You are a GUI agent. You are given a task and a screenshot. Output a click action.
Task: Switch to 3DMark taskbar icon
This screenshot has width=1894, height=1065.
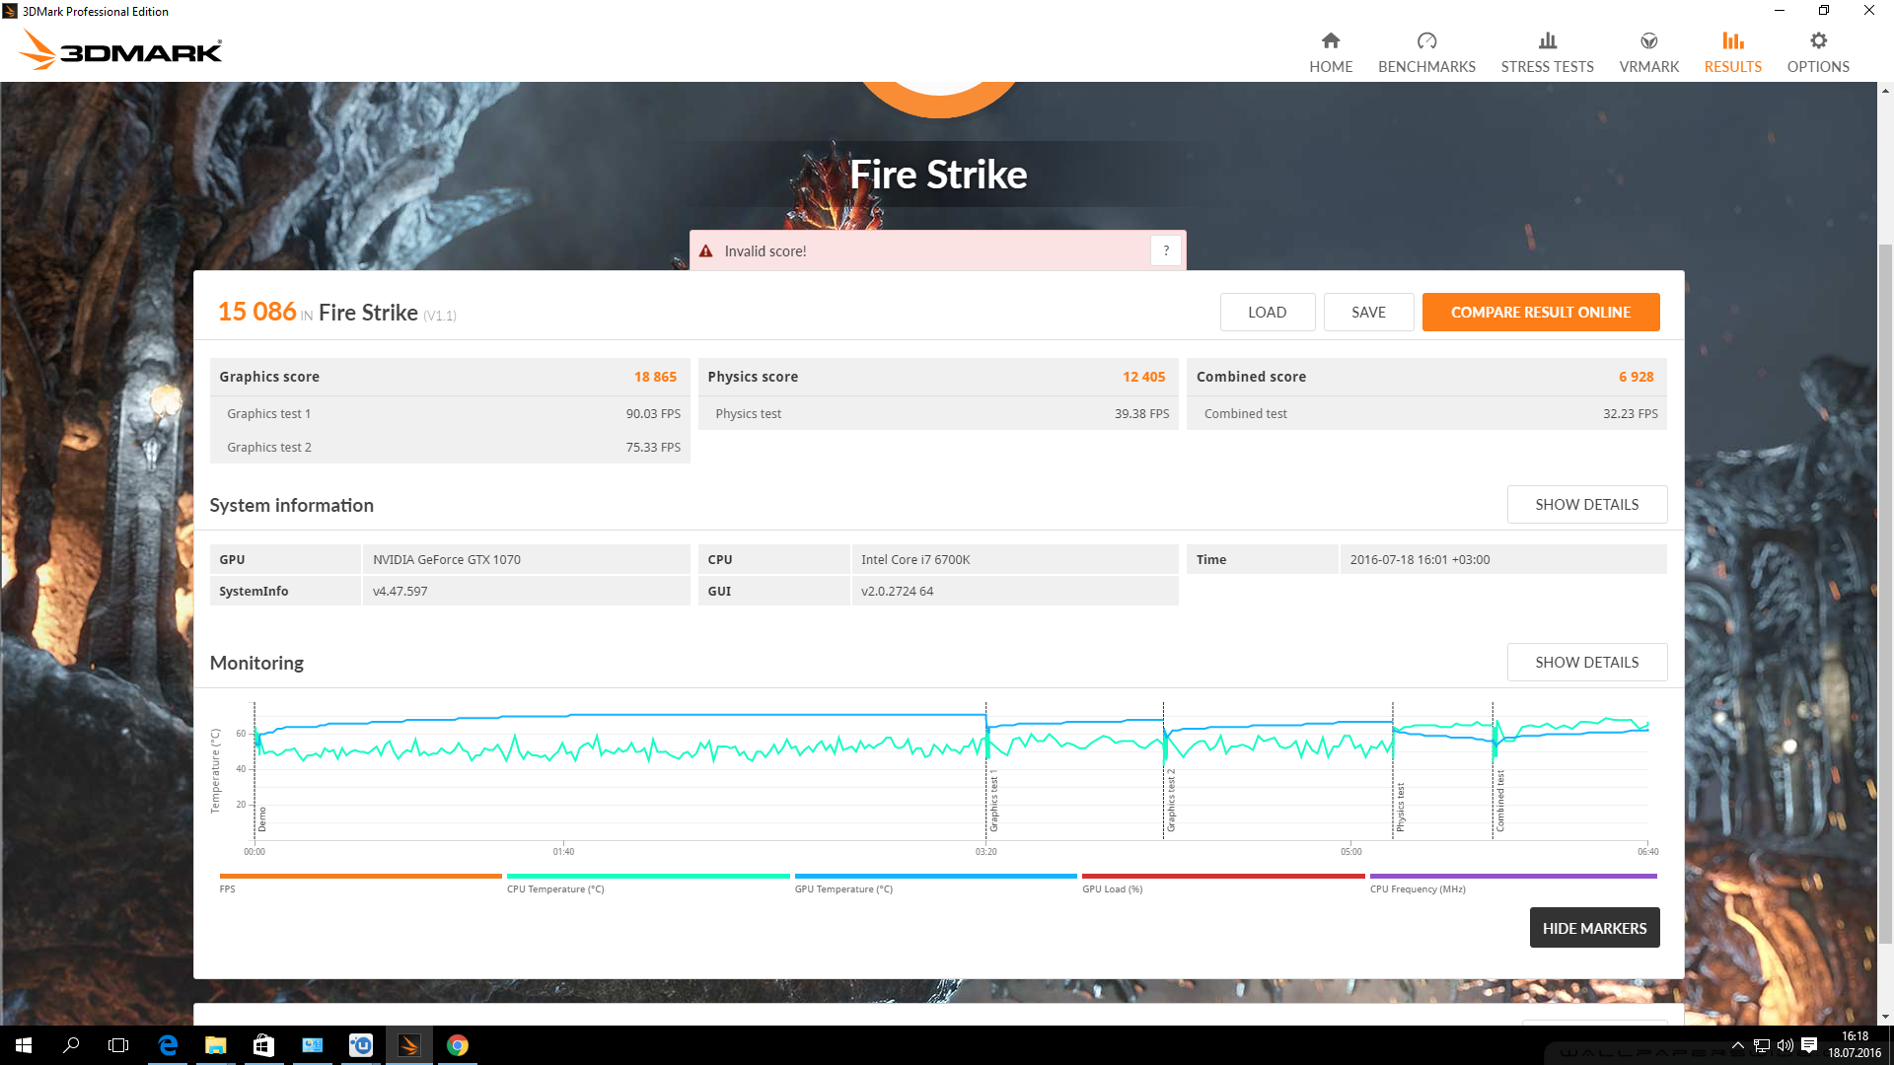tap(408, 1045)
